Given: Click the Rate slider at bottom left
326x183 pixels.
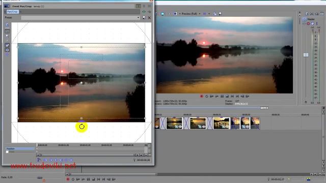Looking at the screenshot, I should click(x=40, y=177).
